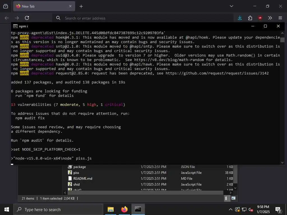Click the shid file icon
This screenshot has height=215, width=287.
70,184
